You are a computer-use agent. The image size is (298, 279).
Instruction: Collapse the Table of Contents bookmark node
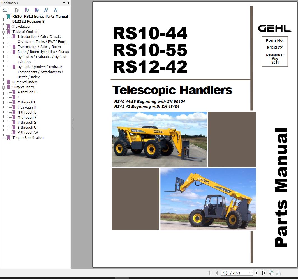[3, 32]
